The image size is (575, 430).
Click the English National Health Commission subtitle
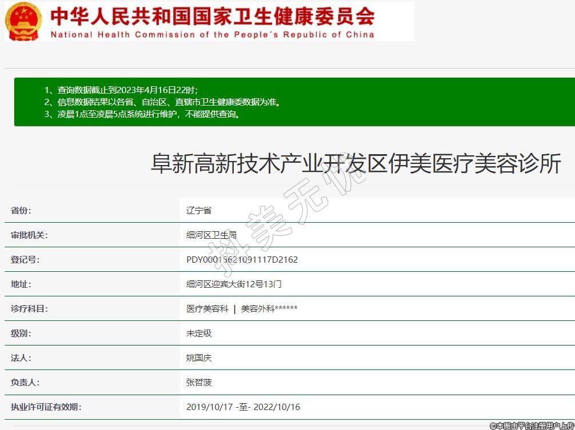[212, 34]
